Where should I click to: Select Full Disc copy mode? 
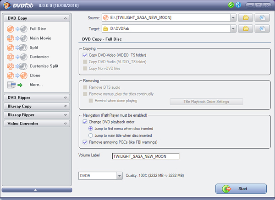coord(38,29)
